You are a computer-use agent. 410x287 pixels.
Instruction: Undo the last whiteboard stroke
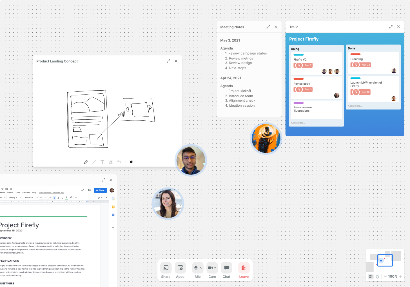click(119, 162)
